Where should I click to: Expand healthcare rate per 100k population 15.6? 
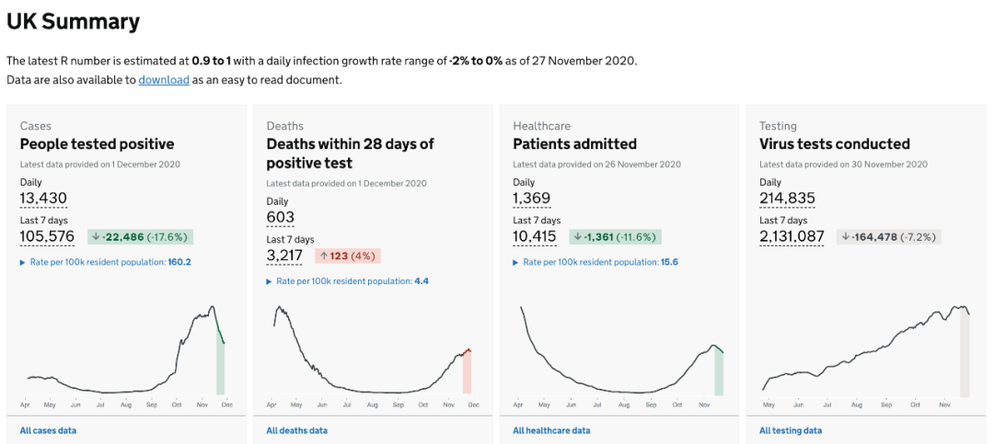(595, 262)
